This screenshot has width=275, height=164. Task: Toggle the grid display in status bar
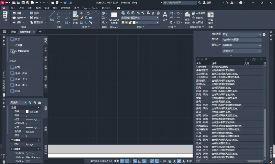(122, 161)
